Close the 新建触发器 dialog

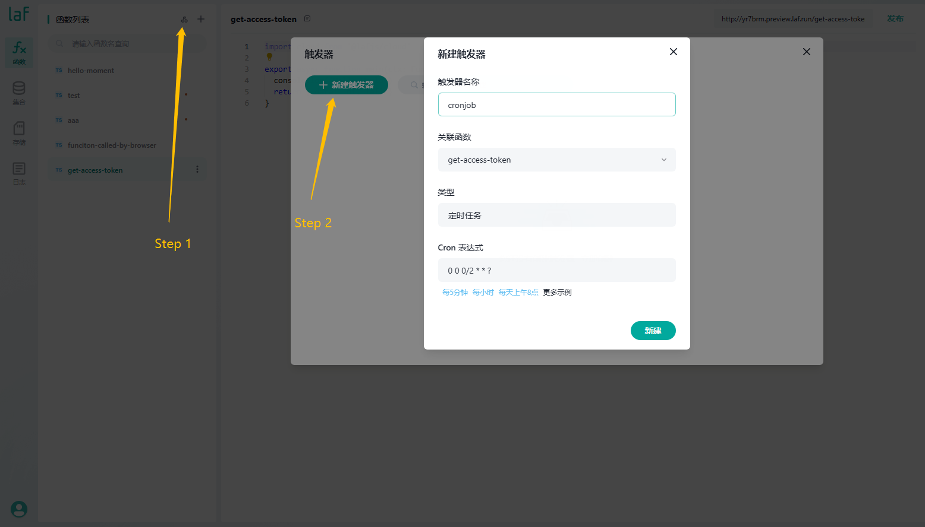673,52
